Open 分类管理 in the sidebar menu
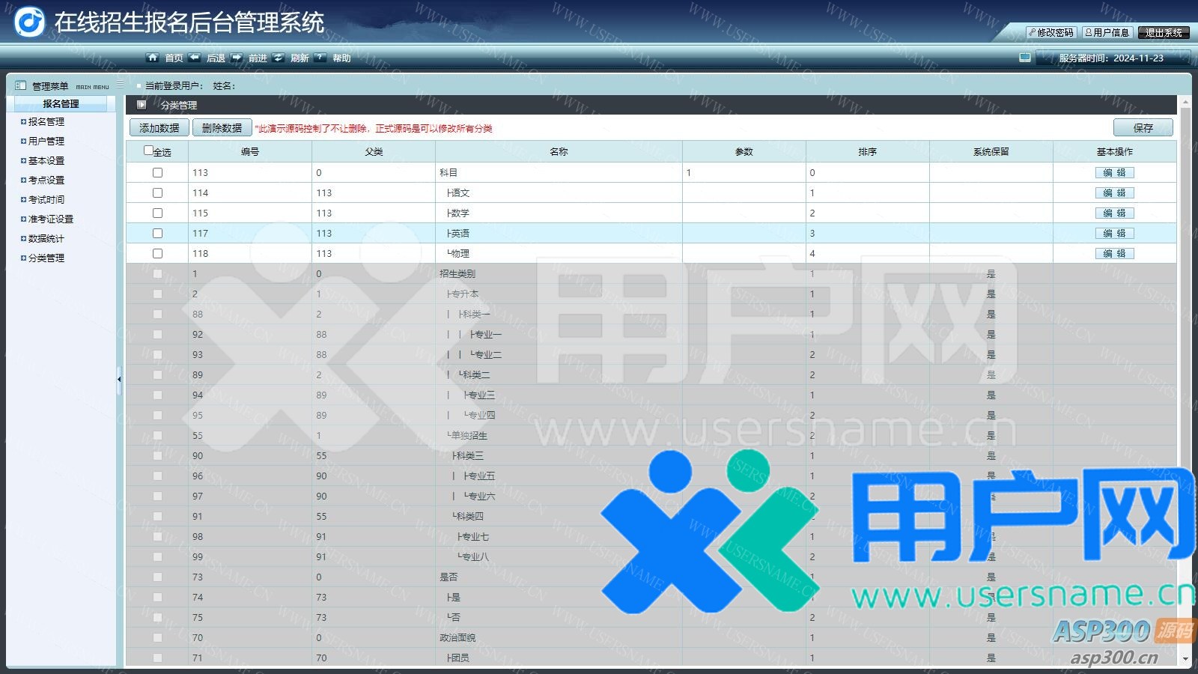The image size is (1198, 674). pos(46,258)
